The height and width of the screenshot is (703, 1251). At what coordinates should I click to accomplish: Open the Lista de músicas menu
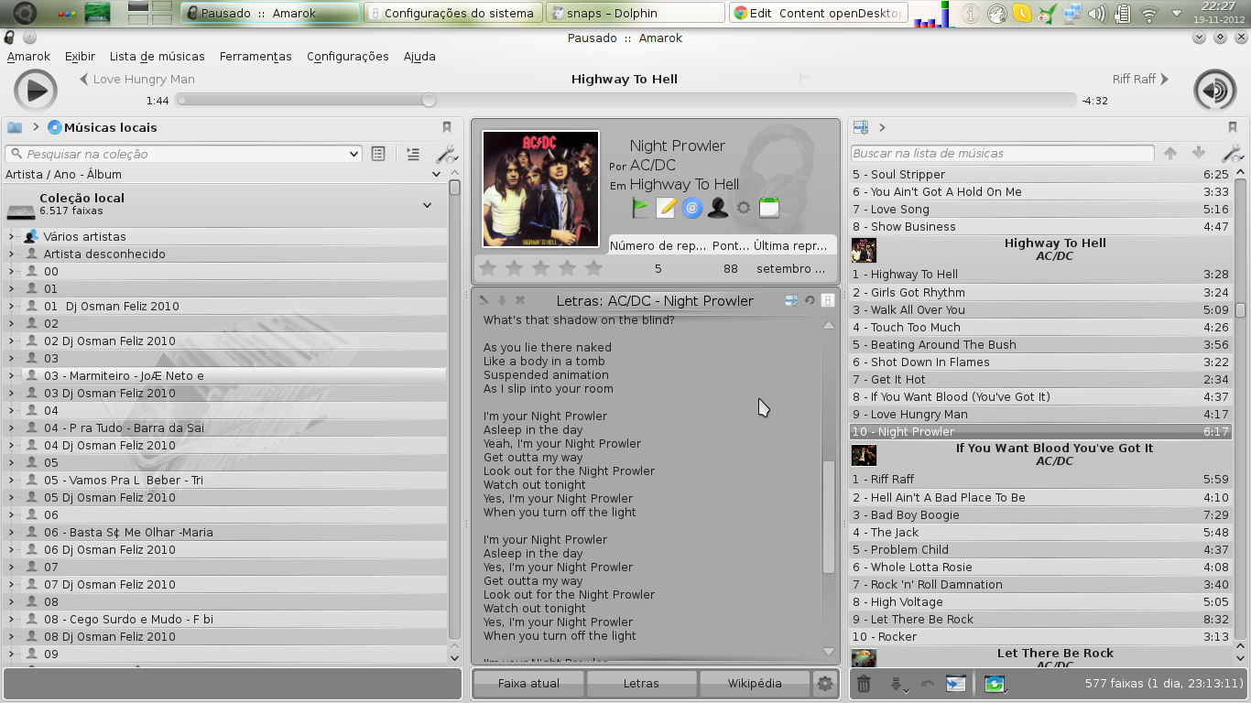pyautogui.click(x=157, y=56)
